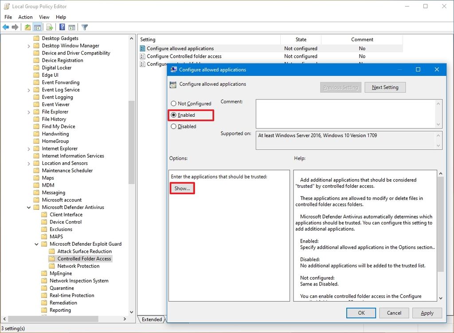Screen dimensions: 454x333
Task: Click the Back navigation arrow
Action: pos(6,27)
